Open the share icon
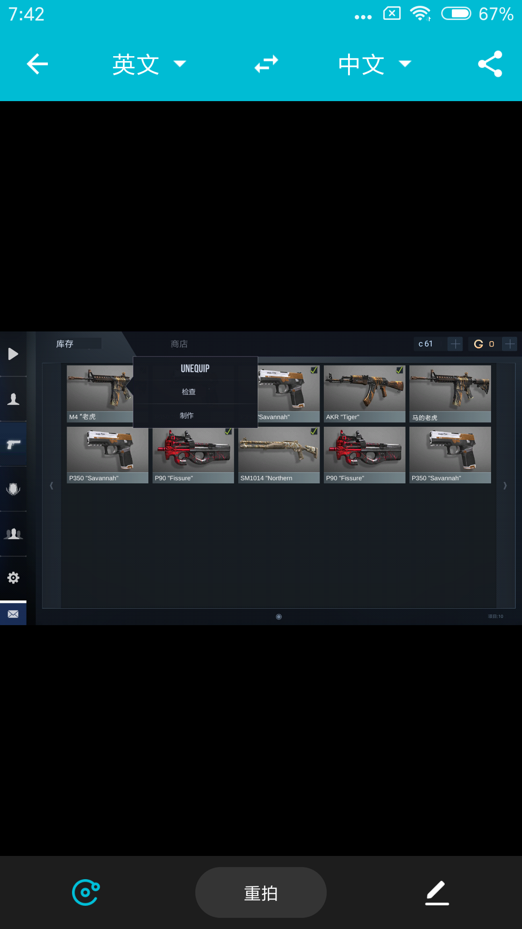This screenshot has height=929, width=522. 490,64
